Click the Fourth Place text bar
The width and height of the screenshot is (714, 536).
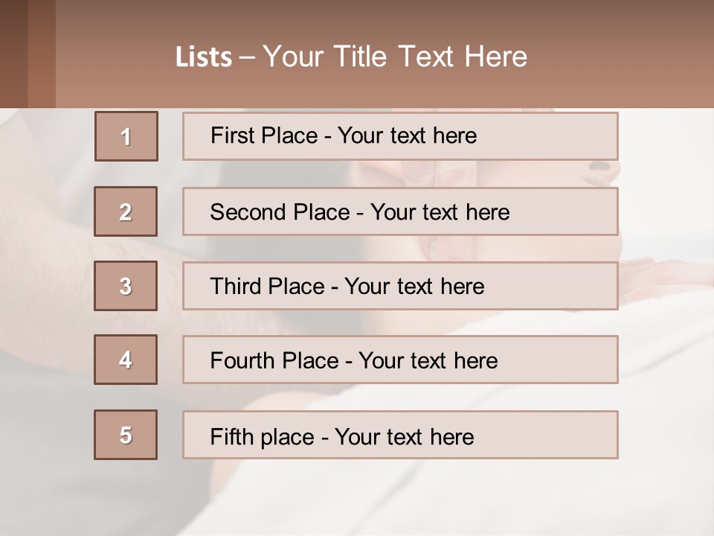[400, 360]
